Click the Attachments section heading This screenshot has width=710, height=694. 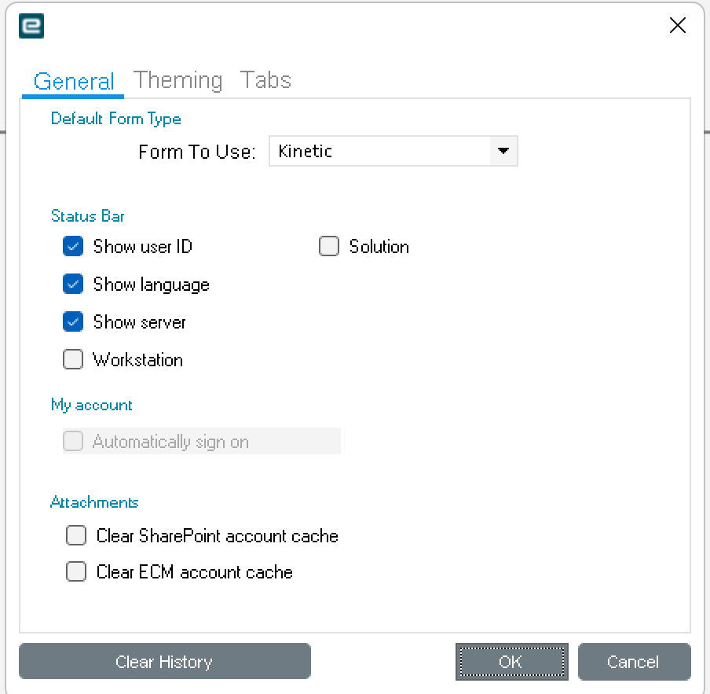pos(94,502)
